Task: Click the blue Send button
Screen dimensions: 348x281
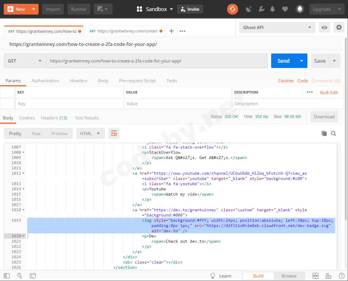Action: 283,61
